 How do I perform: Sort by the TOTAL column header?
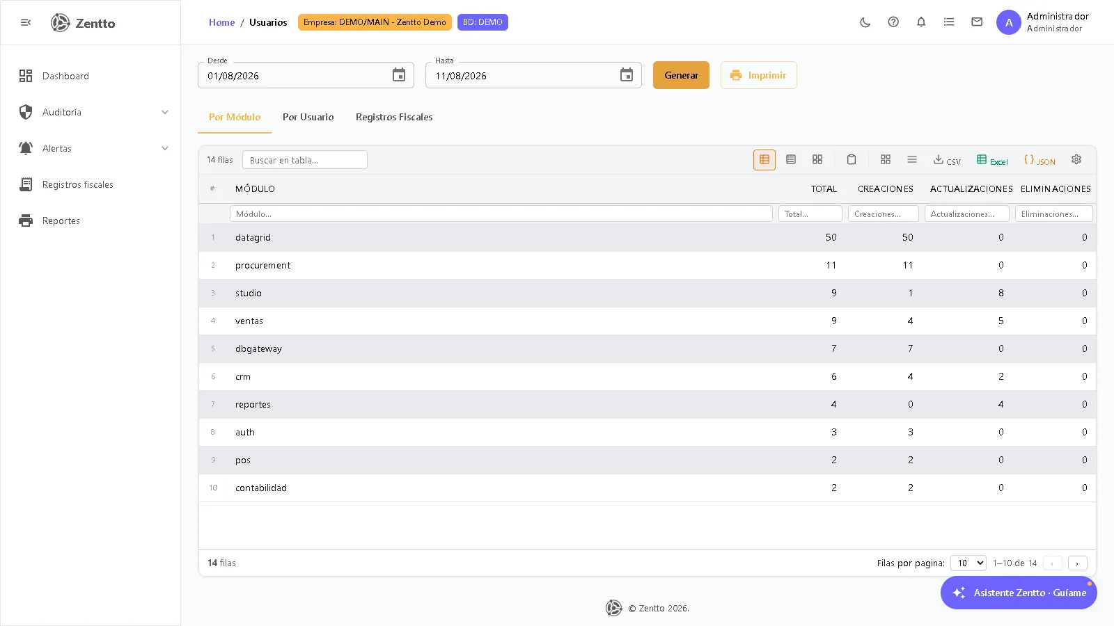[x=824, y=189]
